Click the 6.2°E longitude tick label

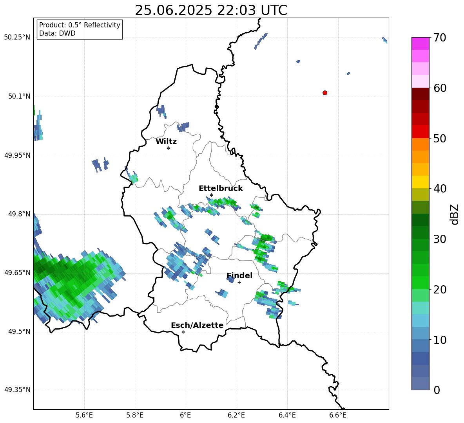click(x=236, y=415)
